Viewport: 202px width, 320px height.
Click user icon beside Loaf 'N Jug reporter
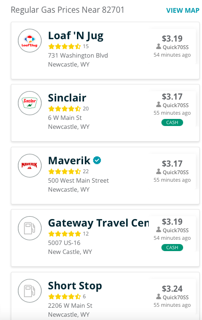[159, 47]
